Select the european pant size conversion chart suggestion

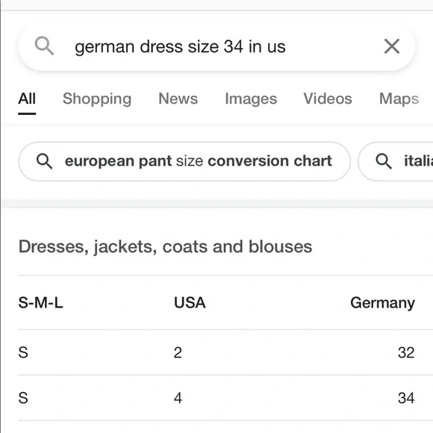point(184,161)
